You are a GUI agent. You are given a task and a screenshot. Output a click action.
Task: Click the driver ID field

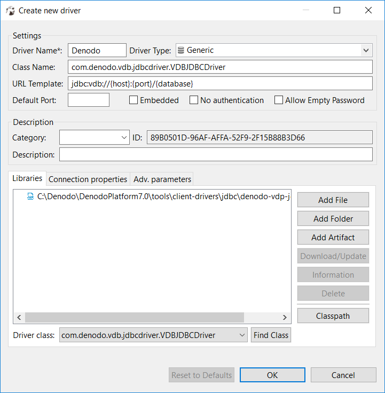click(260, 137)
